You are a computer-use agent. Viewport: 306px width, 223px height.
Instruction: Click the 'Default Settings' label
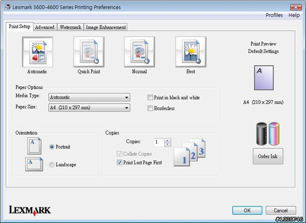tap(263, 51)
